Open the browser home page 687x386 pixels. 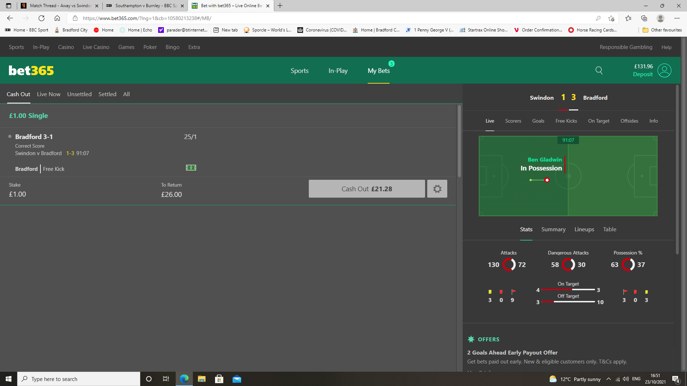tap(57, 18)
